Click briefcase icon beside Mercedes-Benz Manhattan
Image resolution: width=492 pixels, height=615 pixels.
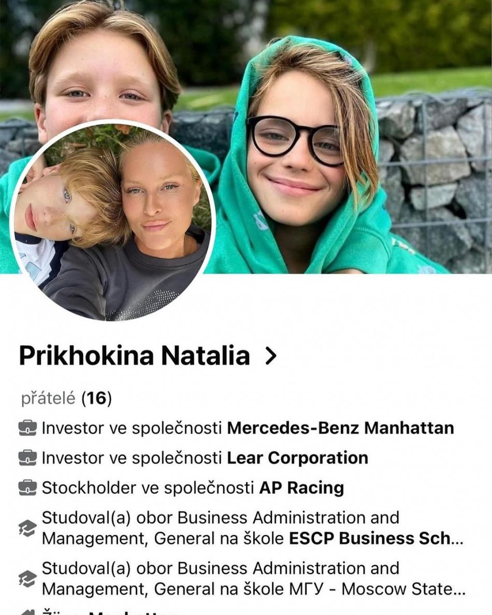pyautogui.click(x=27, y=428)
